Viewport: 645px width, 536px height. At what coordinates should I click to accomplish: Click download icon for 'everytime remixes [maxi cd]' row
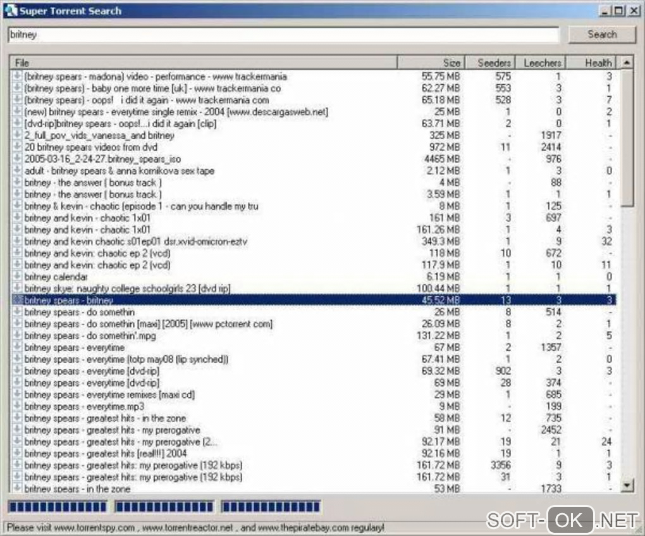point(17,394)
